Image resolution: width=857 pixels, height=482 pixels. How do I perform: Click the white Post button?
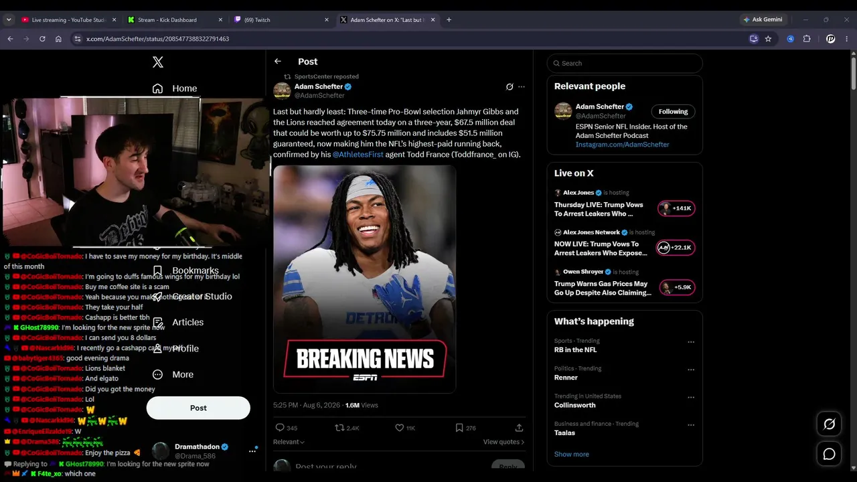click(x=198, y=408)
